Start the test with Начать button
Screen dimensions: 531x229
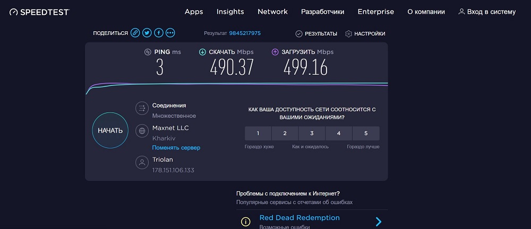[110, 130]
